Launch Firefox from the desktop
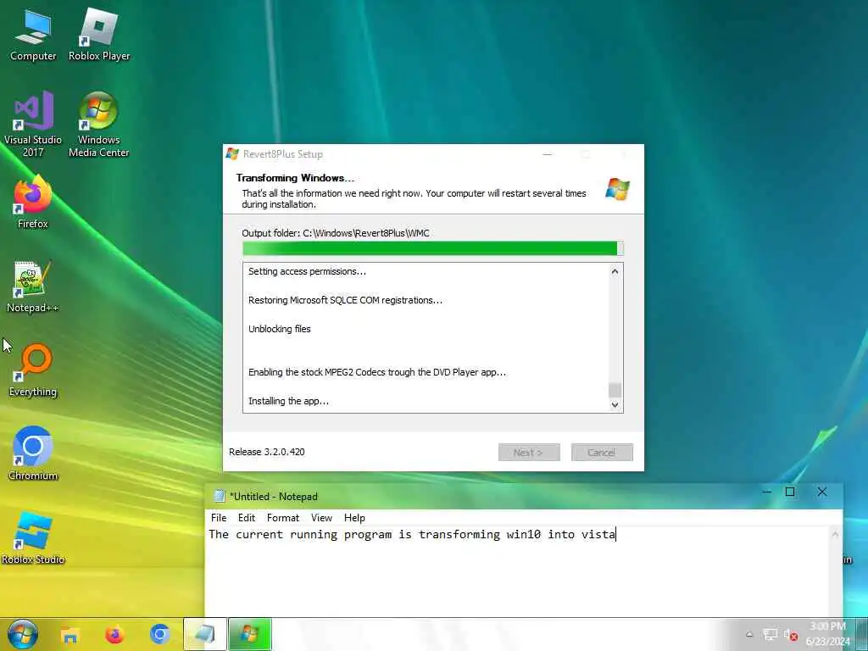868x651 pixels. click(33, 202)
